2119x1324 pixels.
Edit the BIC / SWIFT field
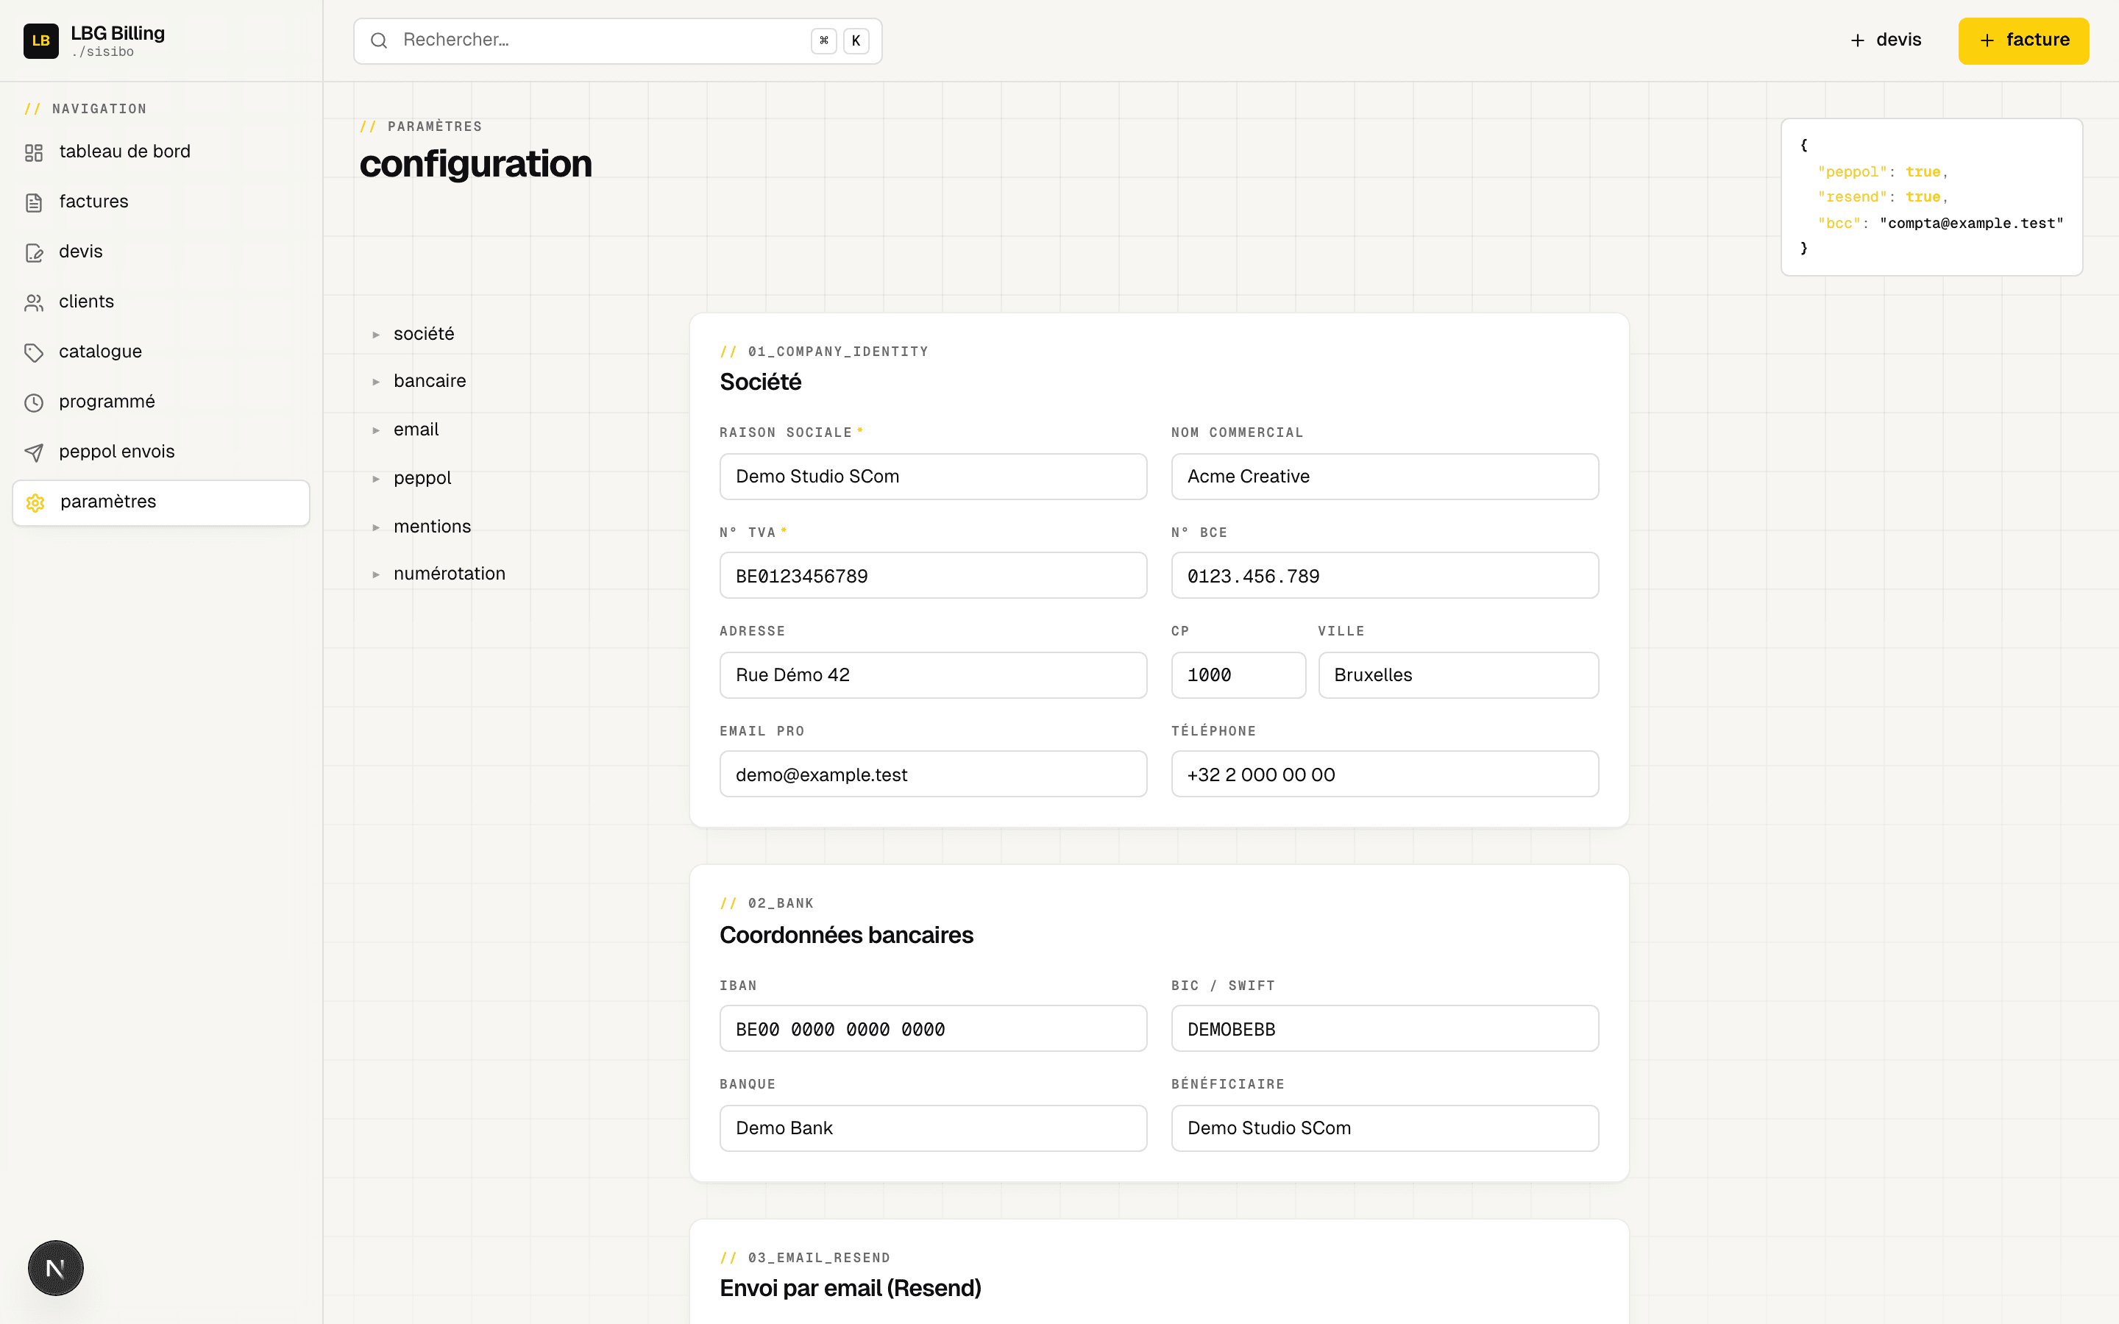[x=1385, y=1029]
